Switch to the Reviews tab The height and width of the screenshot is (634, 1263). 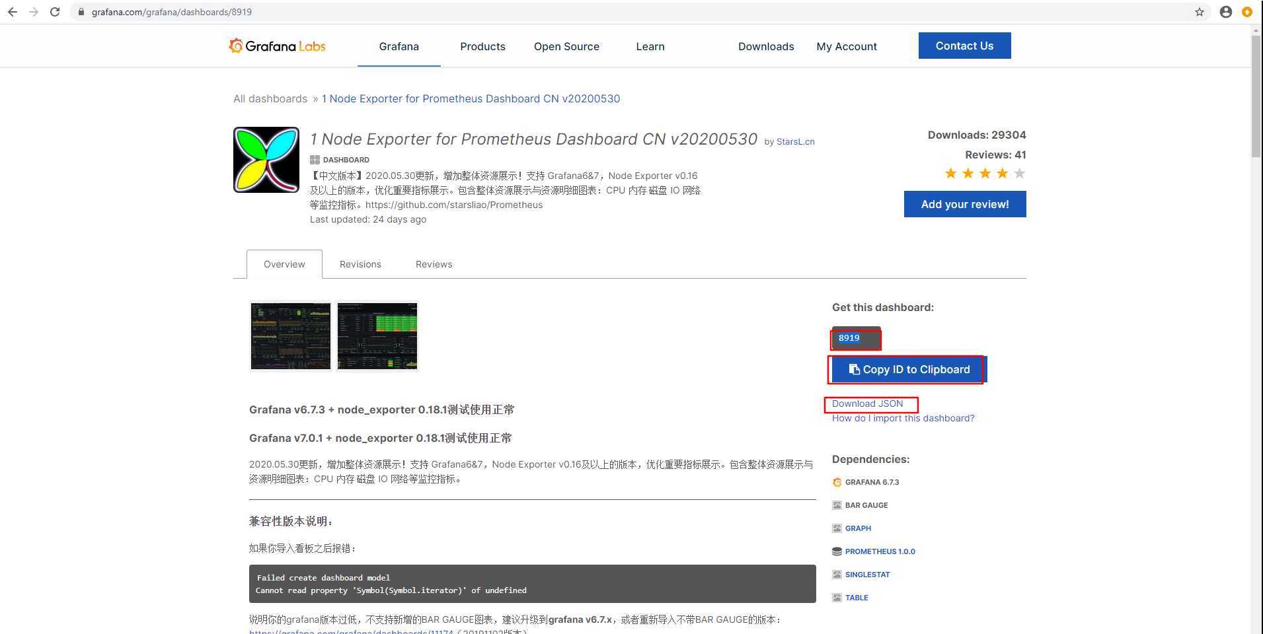click(x=434, y=264)
